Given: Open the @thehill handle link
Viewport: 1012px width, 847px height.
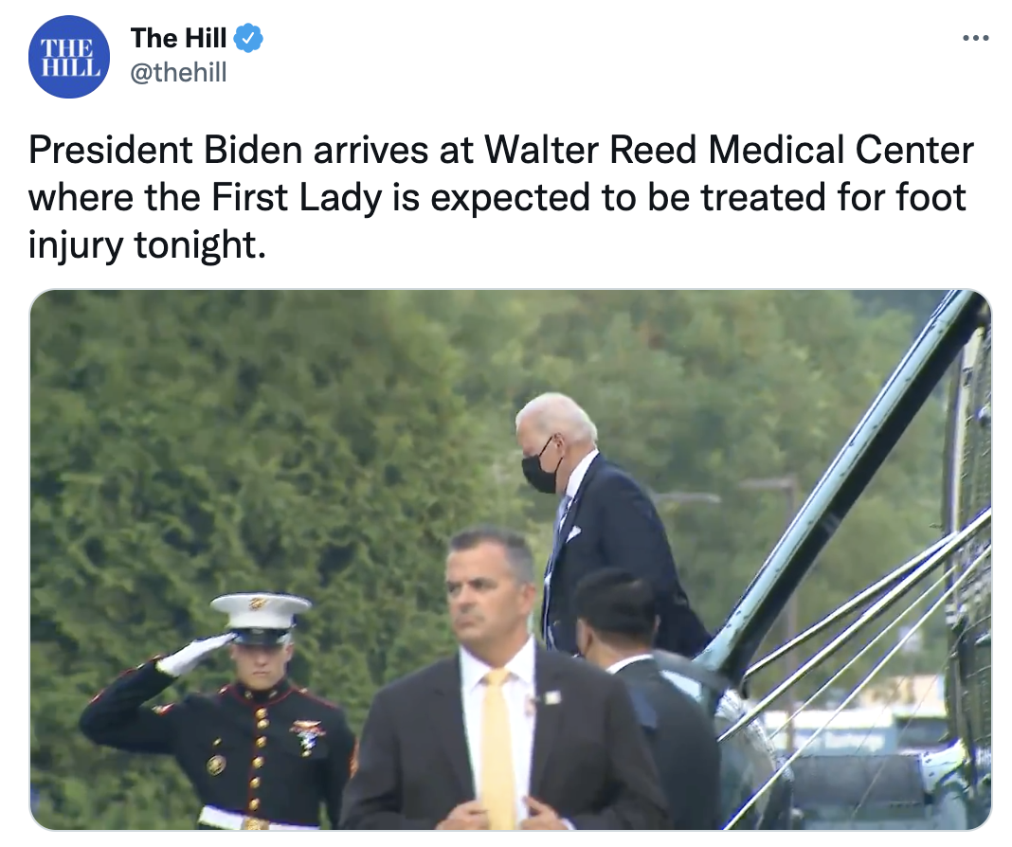Looking at the screenshot, I should 179,72.
